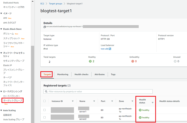Screen dimensions: 187x123
Task: Open the test-alb load balancer link
Action: [x=105, y=49]
